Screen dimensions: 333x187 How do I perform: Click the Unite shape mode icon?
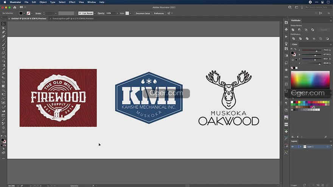pos(293,30)
